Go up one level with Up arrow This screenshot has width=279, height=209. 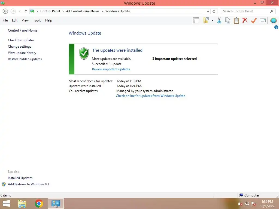click(x=26, y=11)
